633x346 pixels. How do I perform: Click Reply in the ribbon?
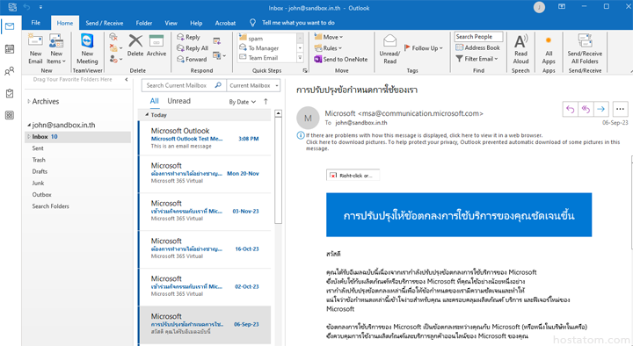(188, 37)
